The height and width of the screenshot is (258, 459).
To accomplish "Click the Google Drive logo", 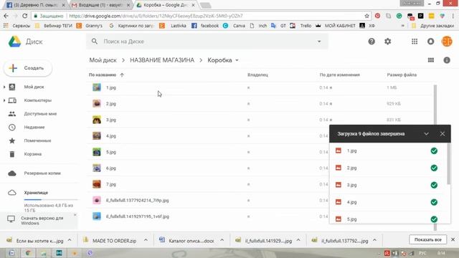I will [x=14, y=42].
